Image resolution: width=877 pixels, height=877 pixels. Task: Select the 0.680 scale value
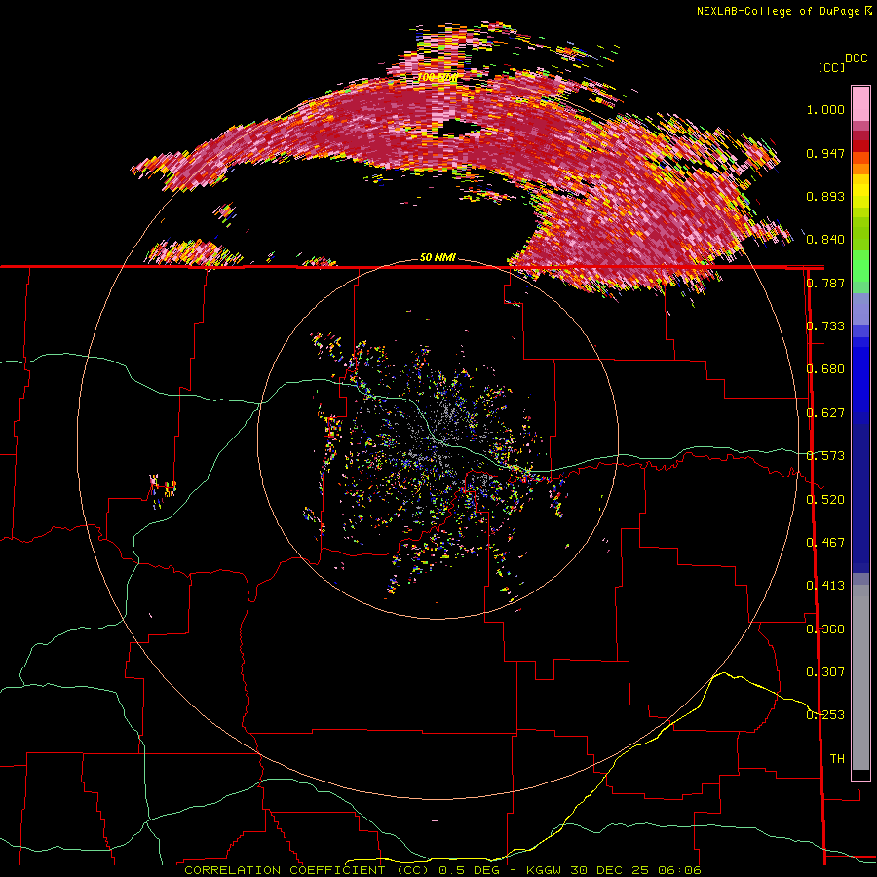click(x=825, y=369)
